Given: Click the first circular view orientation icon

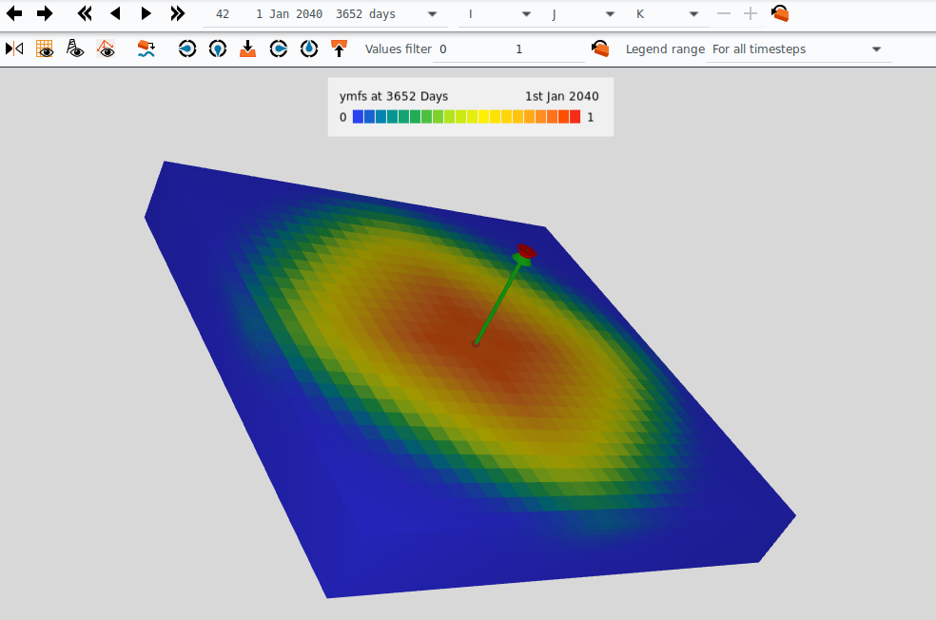Looking at the screenshot, I should click(x=187, y=48).
